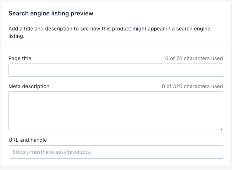Focus the Meta description text area

click(116, 111)
